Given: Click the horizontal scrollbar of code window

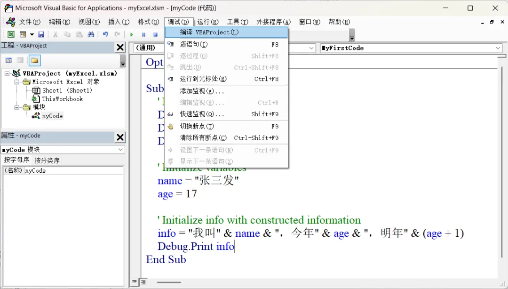Looking at the screenshot, I should [x=168, y=282].
